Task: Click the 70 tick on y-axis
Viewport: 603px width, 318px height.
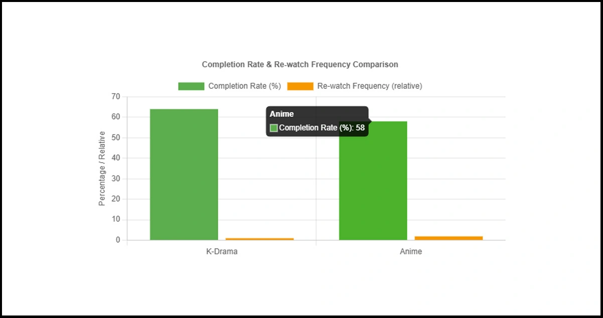Action: 116,96
